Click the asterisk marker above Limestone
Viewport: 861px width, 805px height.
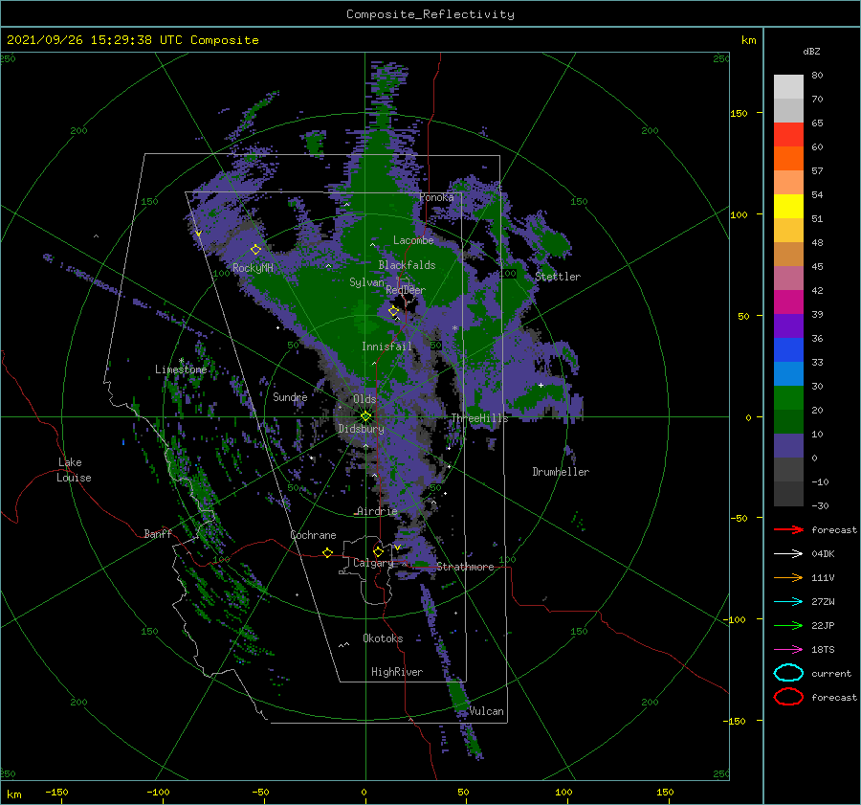[x=181, y=361]
